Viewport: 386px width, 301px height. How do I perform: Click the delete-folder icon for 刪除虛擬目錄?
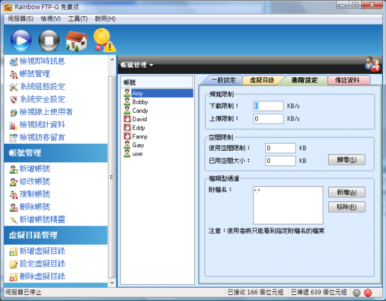13,277
